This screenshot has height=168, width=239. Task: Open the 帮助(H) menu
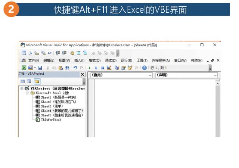(x=197, y=60)
